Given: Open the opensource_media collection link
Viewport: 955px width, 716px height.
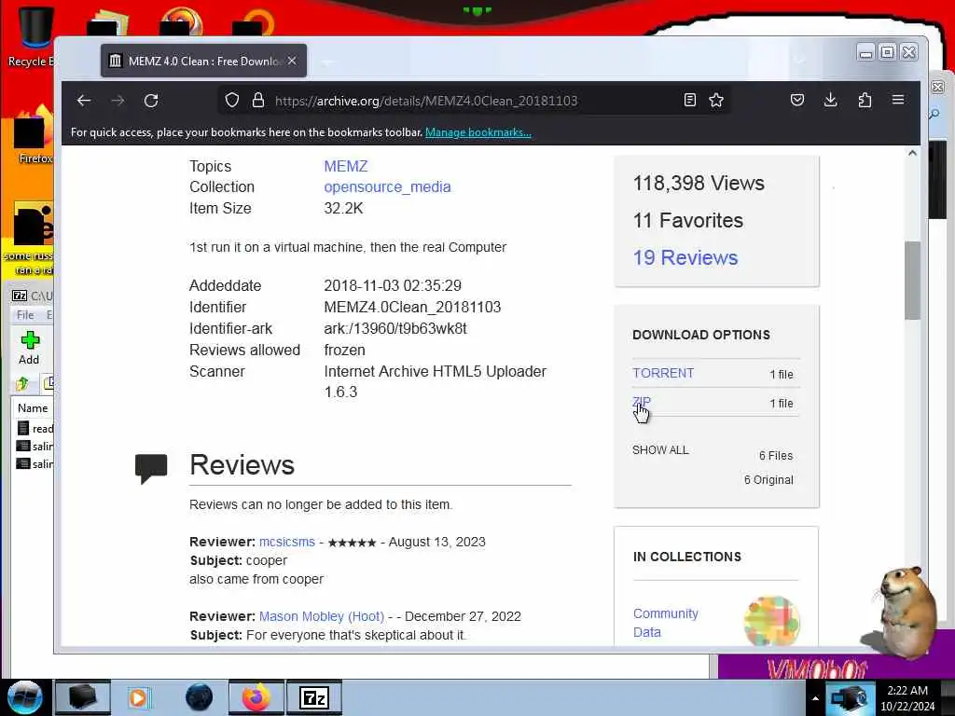Looking at the screenshot, I should (x=387, y=186).
